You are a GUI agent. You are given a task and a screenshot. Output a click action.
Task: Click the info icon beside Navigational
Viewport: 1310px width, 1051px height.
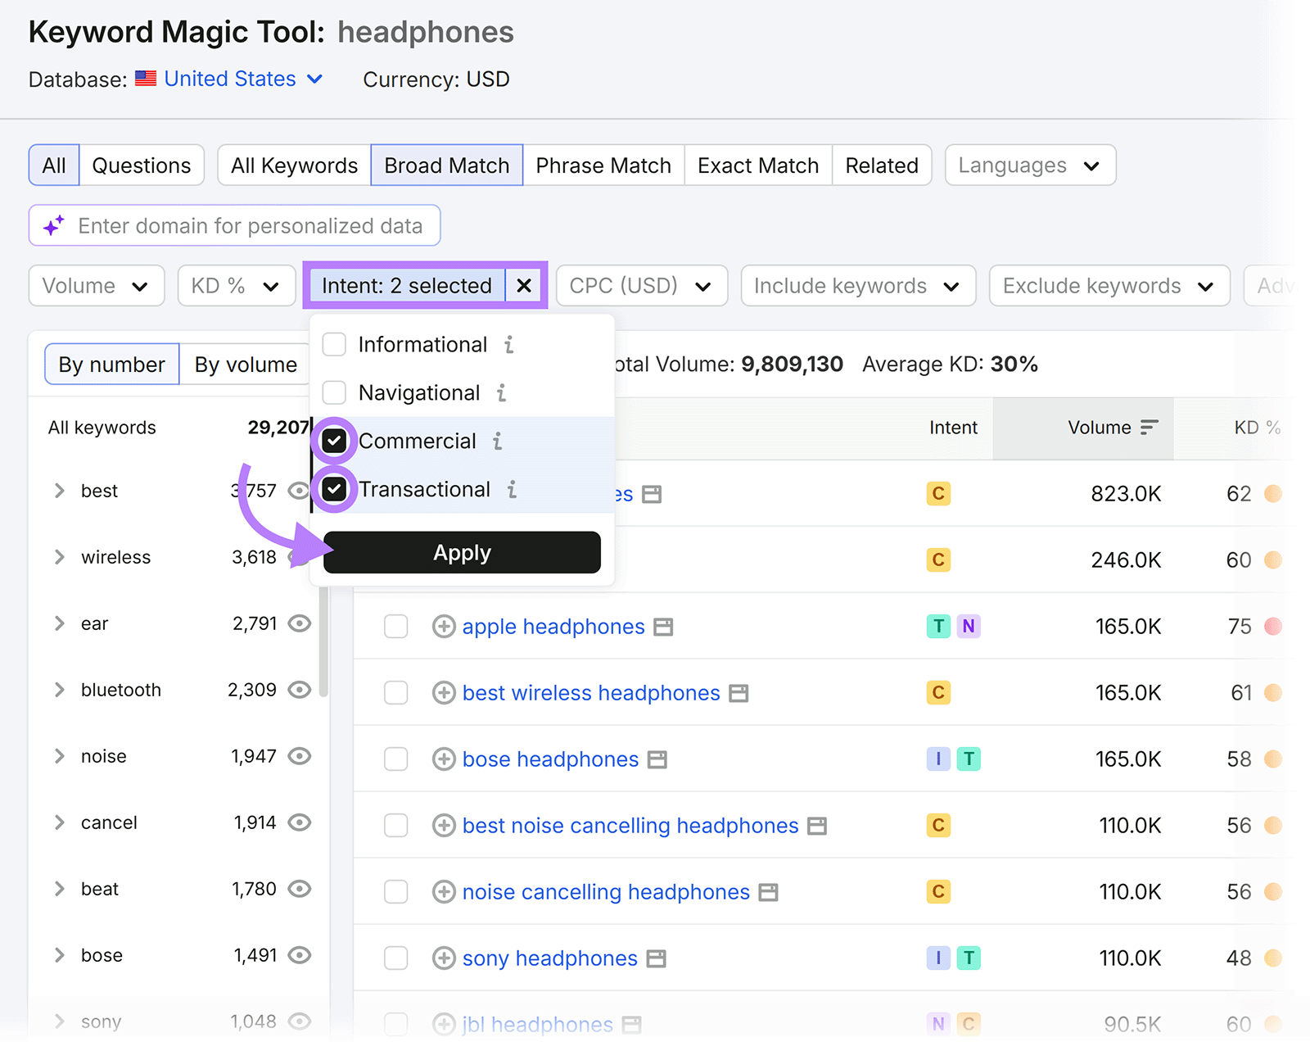pos(502,393)
